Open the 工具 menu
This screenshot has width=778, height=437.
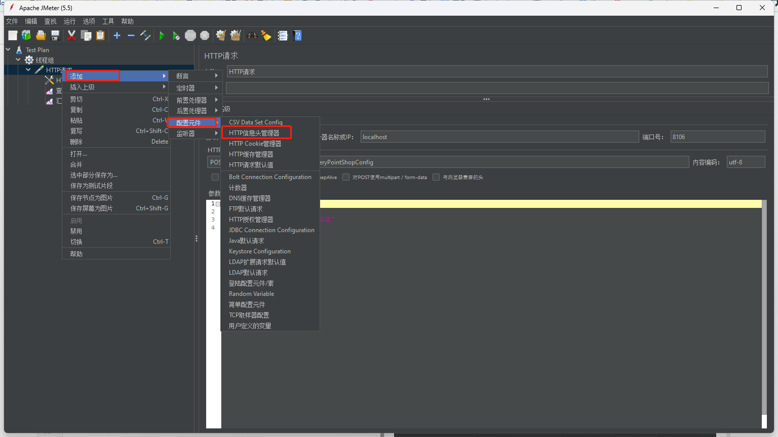pos(108,21)
